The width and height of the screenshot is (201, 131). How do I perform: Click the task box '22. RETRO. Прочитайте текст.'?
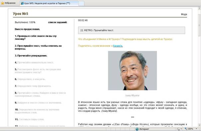coord(131,30)
